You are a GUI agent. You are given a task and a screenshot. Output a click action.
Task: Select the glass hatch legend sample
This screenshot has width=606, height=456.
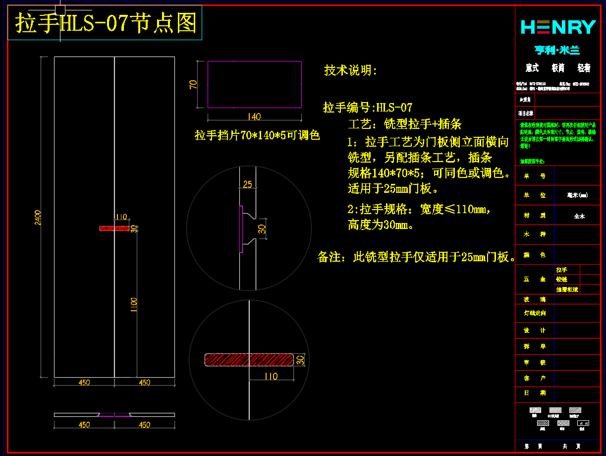pos(584,423)
